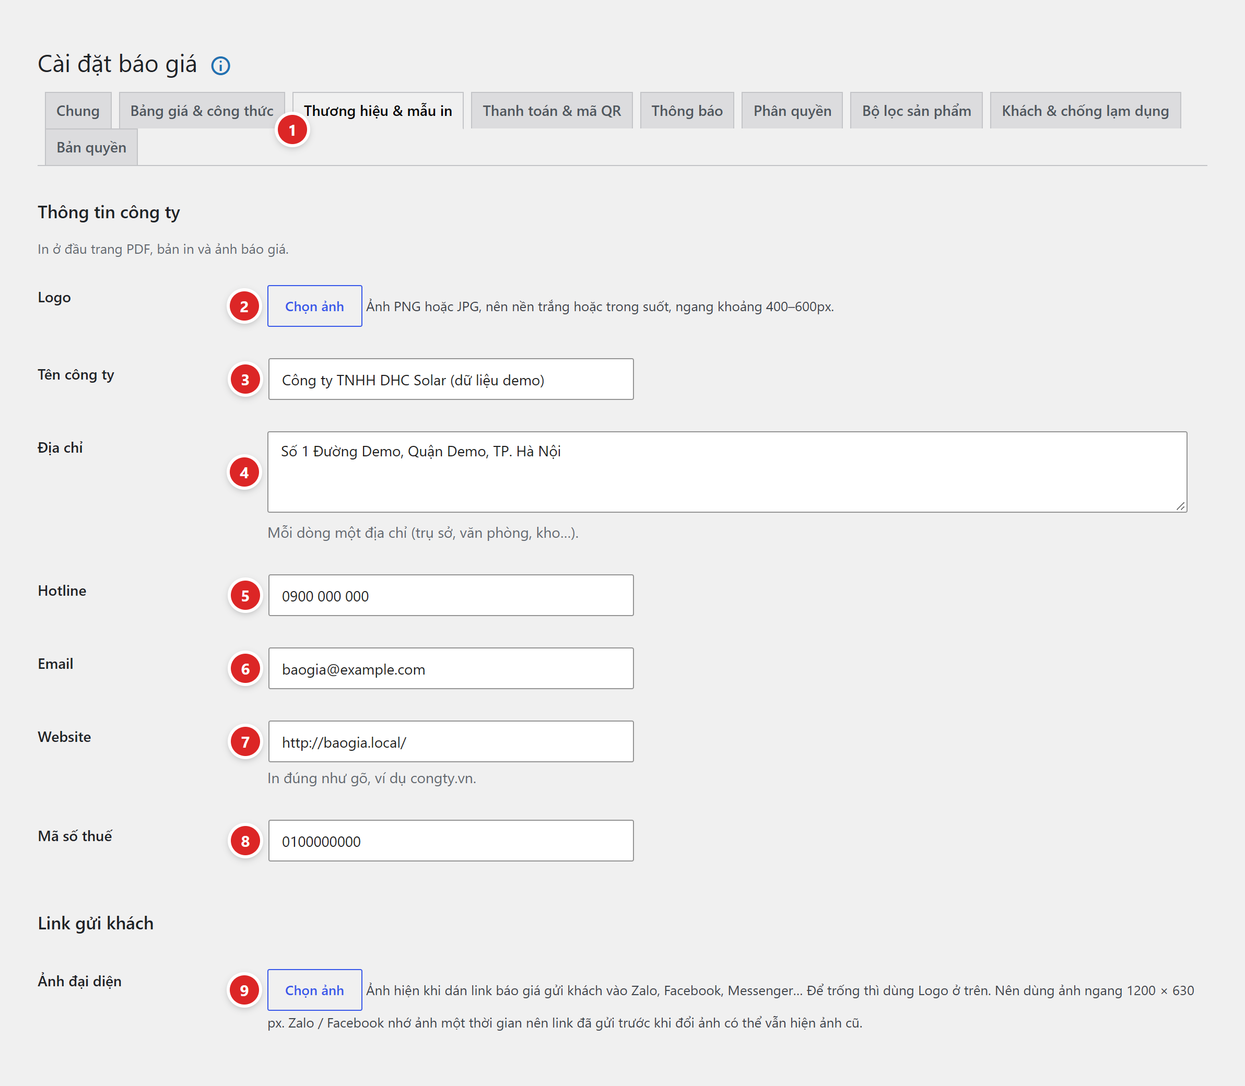This screenshot has height=1086, width=1245.
Task: Click the Link gửi khách heading
Action: click(x=96, y=924)
